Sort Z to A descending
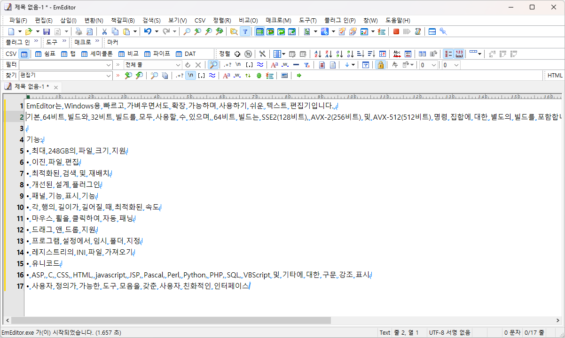Image resolution: width=565 pixels, height=338 pixels. coord(329,54)
